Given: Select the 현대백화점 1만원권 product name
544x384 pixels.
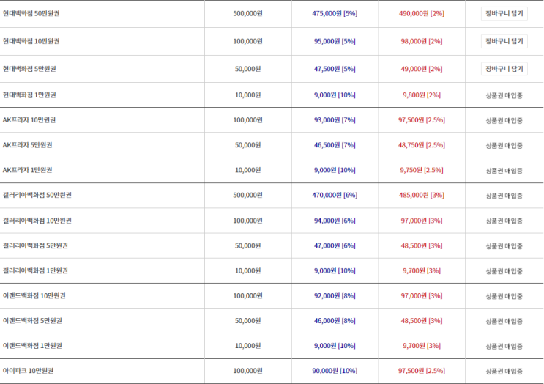Looking at the screenshot, I should [29, 95].
